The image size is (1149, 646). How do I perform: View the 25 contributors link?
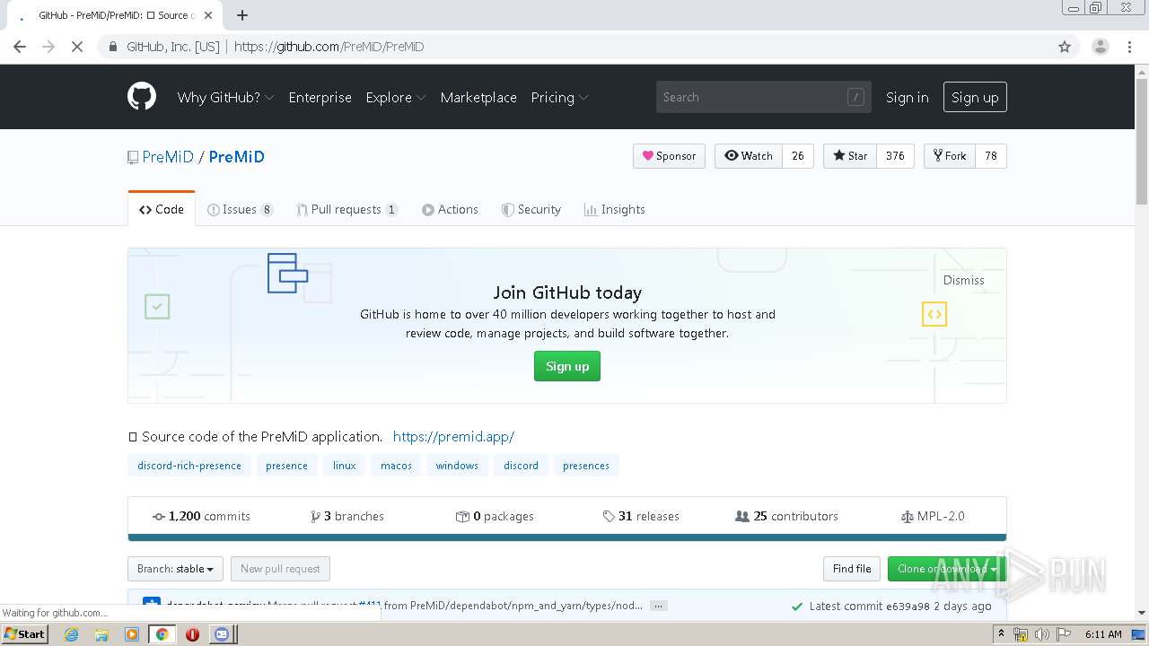click(786, 517)
